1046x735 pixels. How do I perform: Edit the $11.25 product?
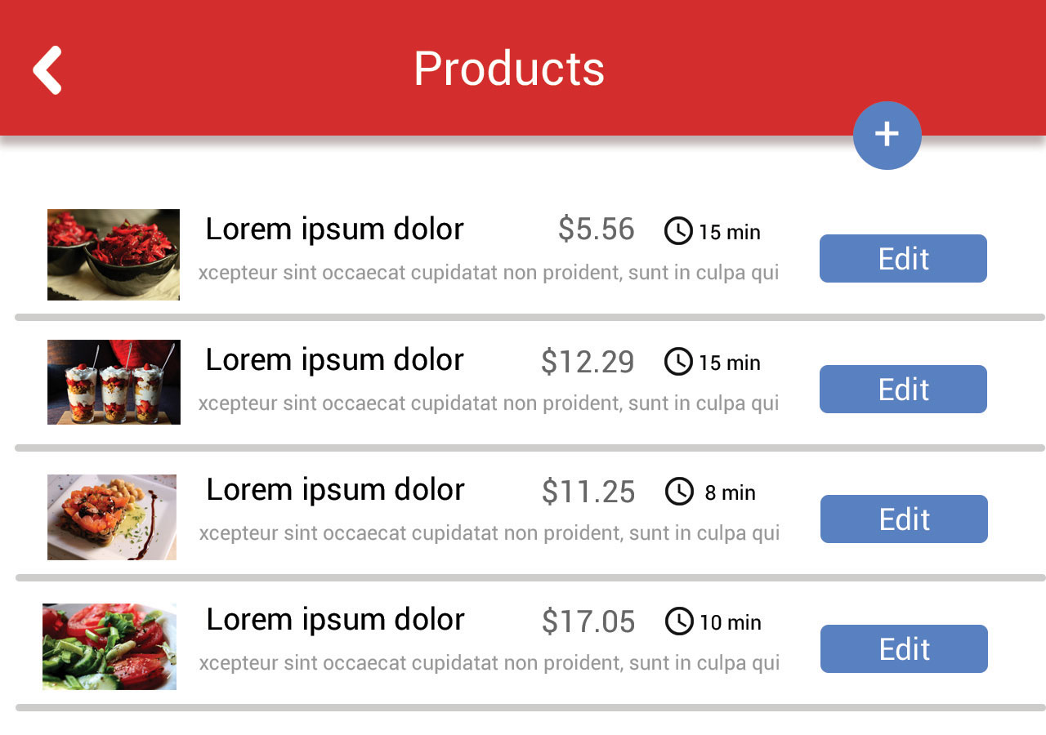coord(904,519)
